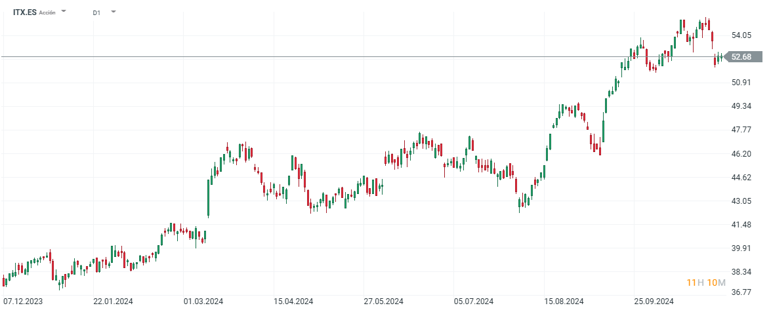771x312 pixels.
Task: Click the 15.08.2024 time axis date
Action: click(x=564, y=302)
